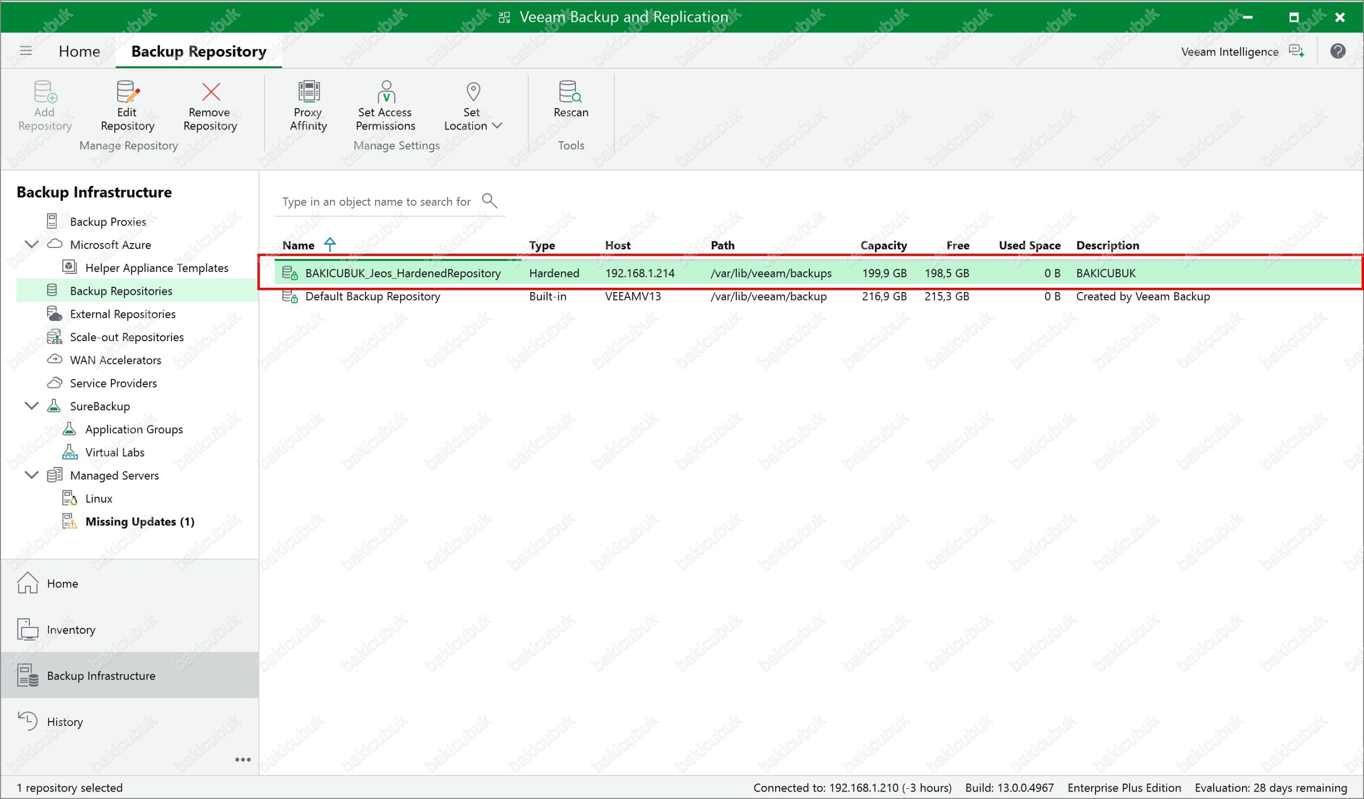Open the Inventory navigation view

point(71,629)
